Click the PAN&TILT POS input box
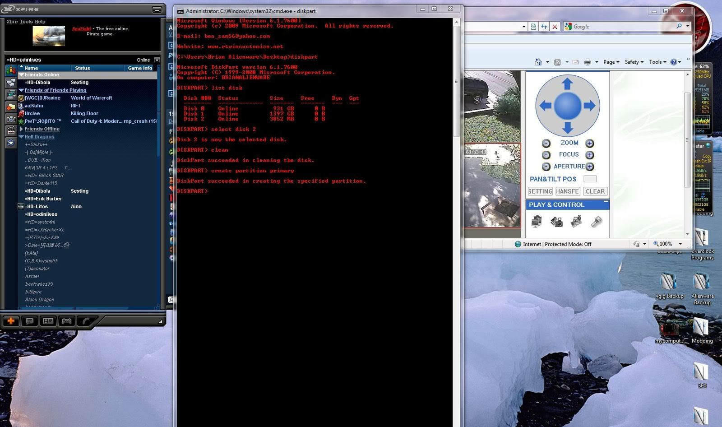 tap(590, 179)
